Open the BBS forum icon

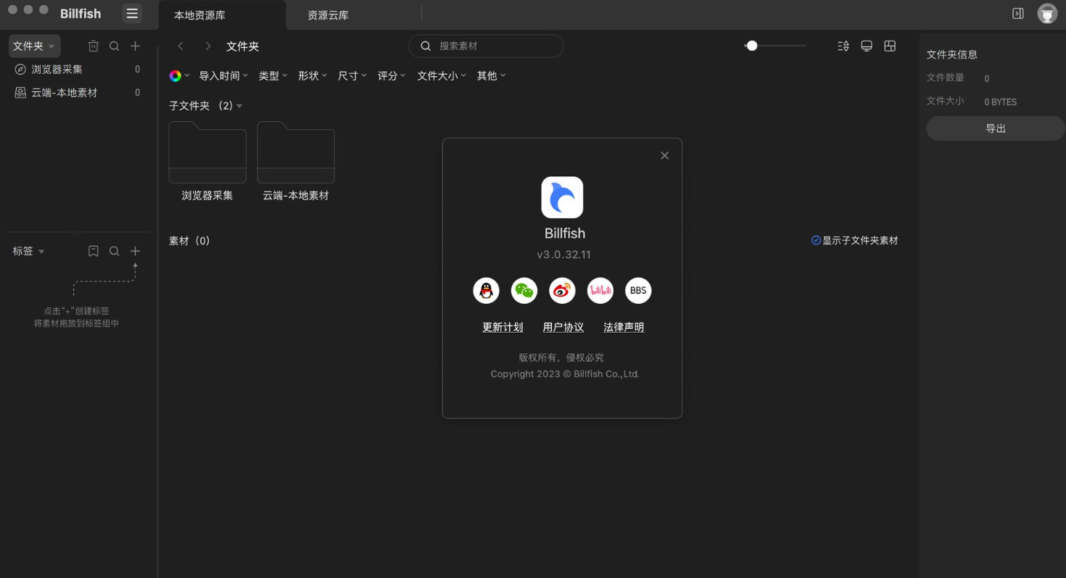[x=638, y=291]
